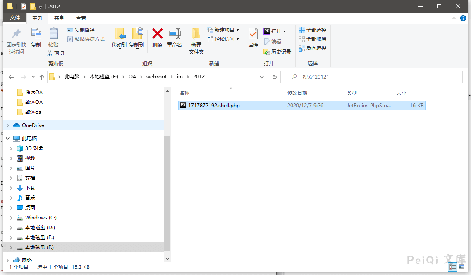Image resolution: width=471 pixels, height=275 pixels.
Task: Select file 1717872192.shell.php
Action: 214,106
